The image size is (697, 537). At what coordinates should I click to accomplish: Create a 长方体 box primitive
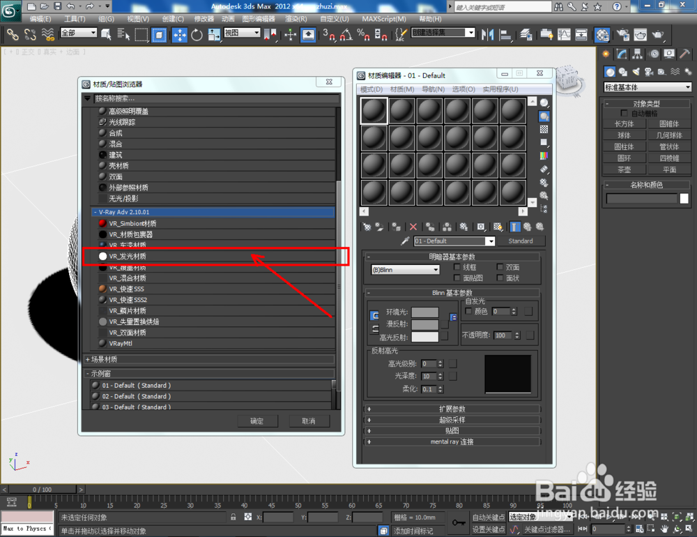(x=624, y=123)
